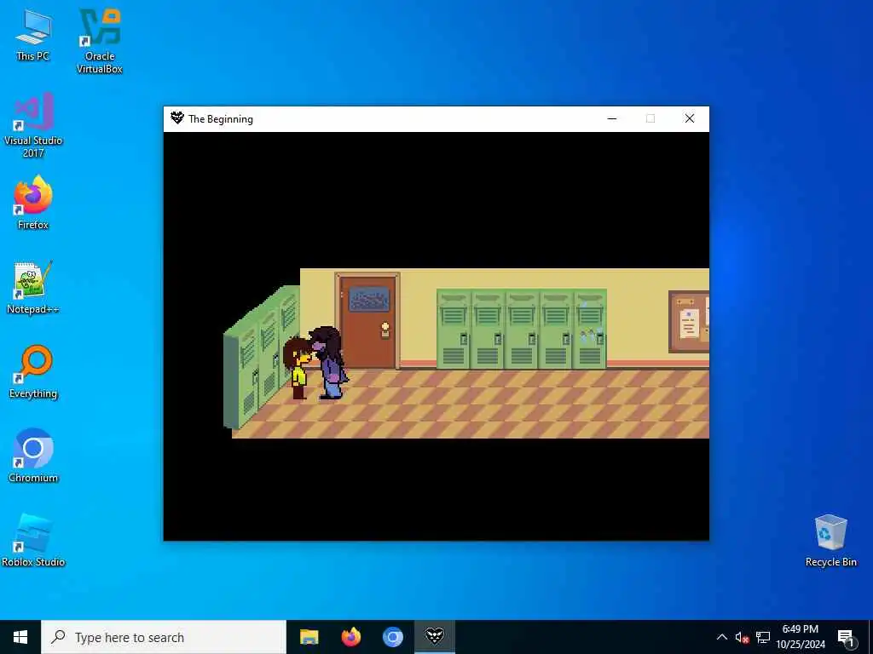This screenshot has height=654, width=873.
Task: Click the yellow-shirted character Kris
Action: tap(297, 368)
